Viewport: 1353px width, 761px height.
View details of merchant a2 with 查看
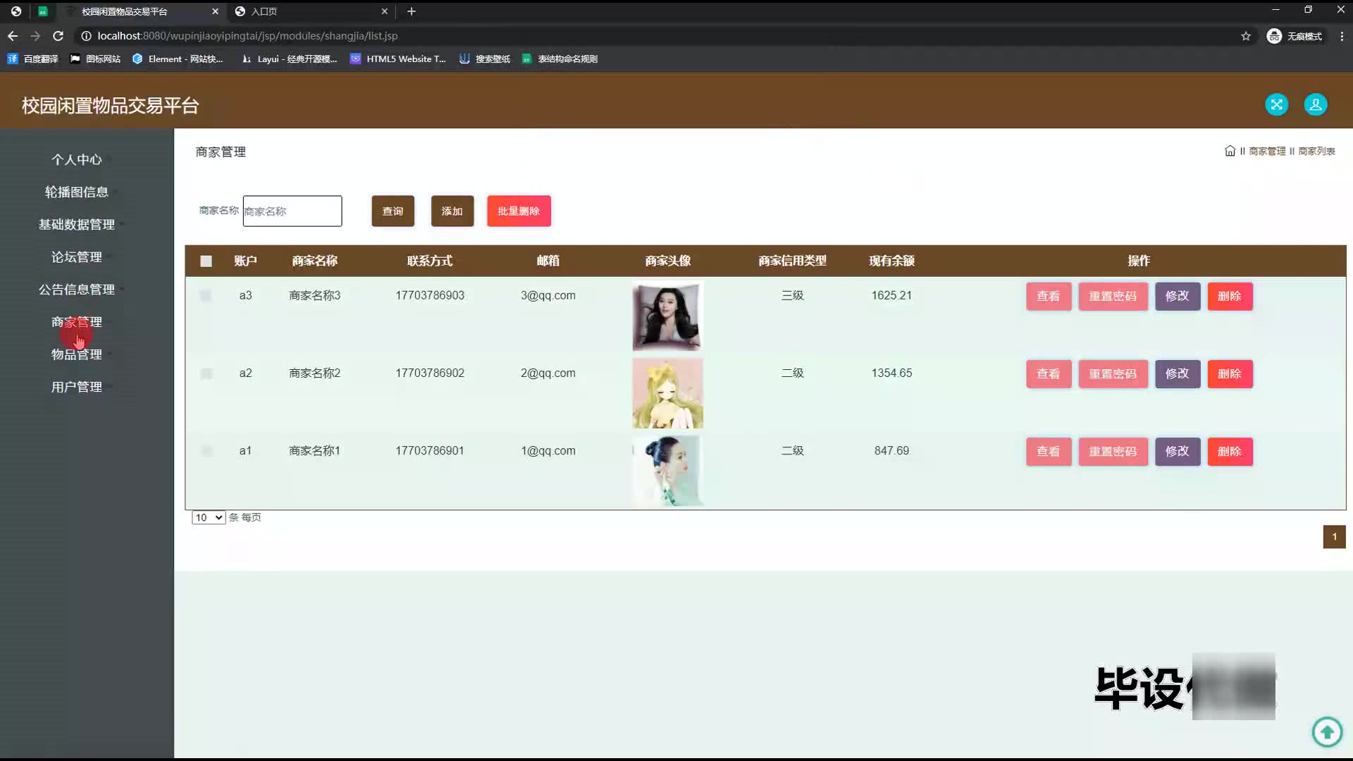(1049, 374)
